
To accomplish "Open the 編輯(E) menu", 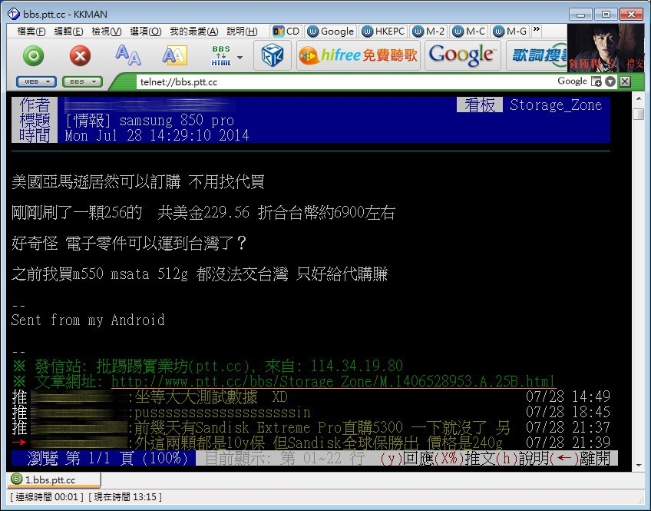I will coord(68,32).
